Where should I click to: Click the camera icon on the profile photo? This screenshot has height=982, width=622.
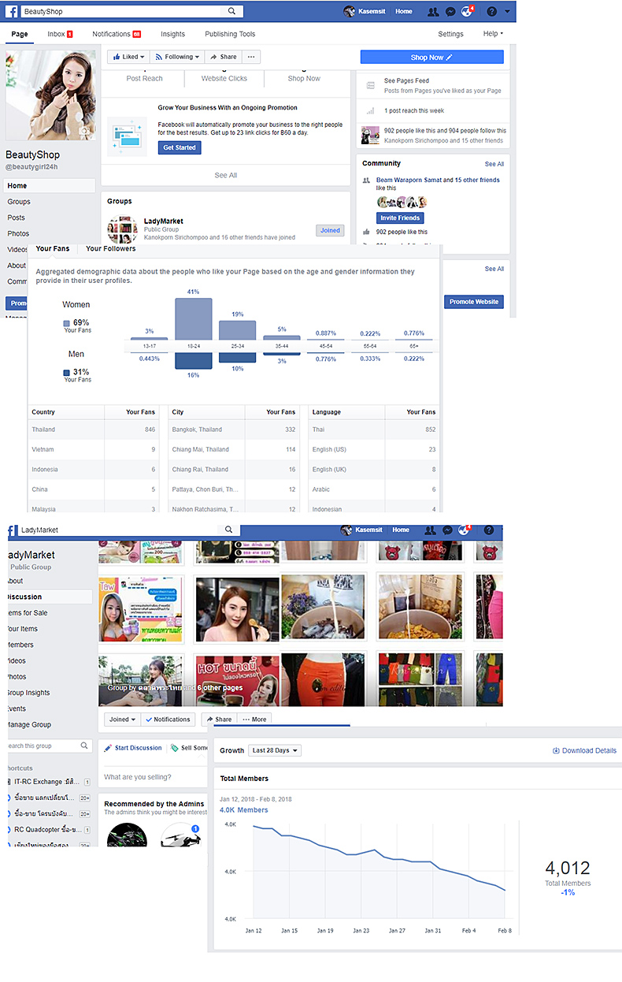tap(85, 132)
